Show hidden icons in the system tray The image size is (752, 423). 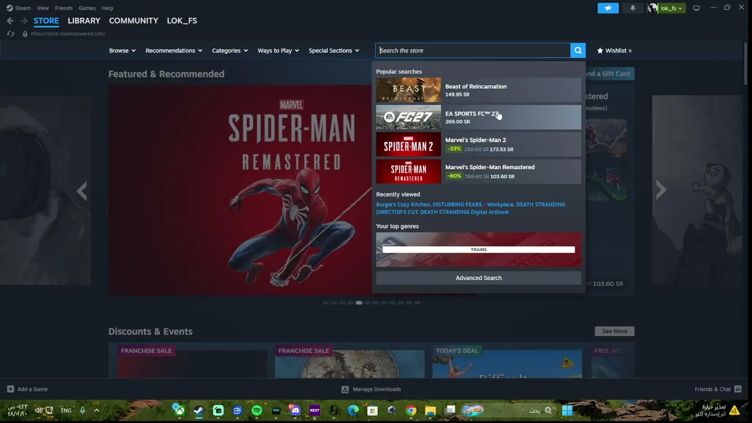[x=96, y=411]
